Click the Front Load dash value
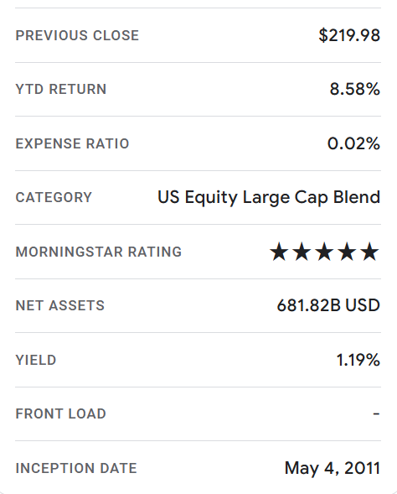Screen dimensions: 397x494 pos(376,413)
